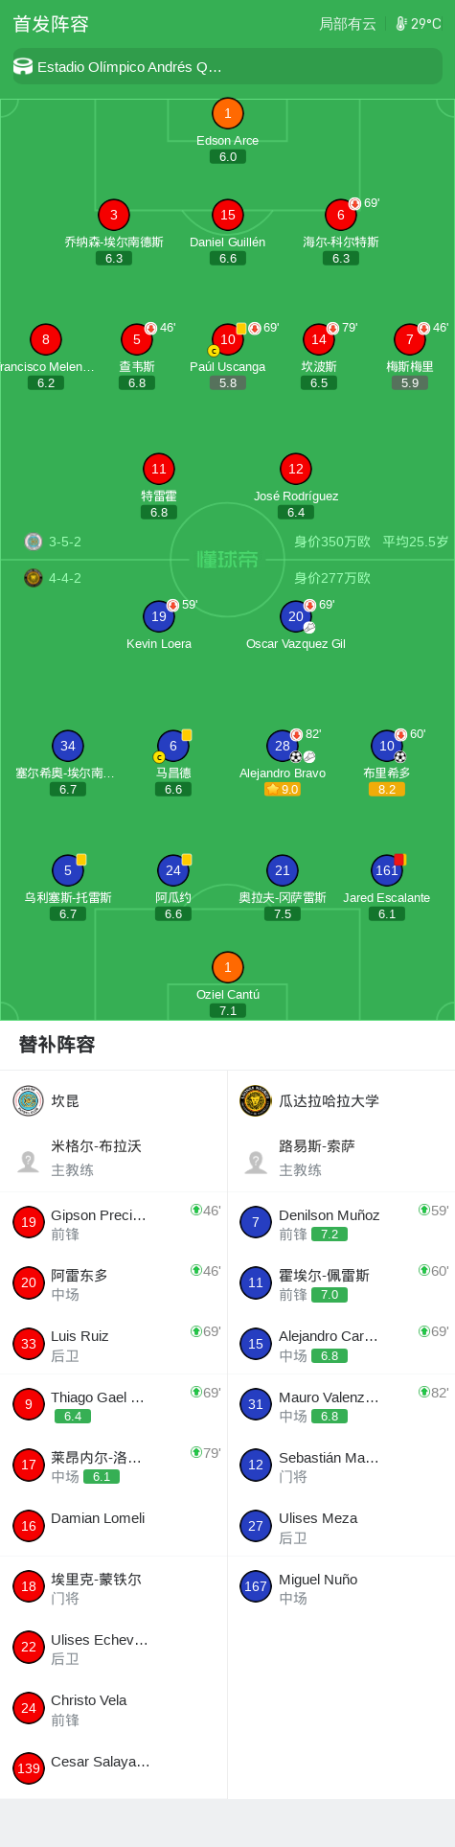
Task: Open Cancún team crest in substitutes header
Action: click(29, 1101)
